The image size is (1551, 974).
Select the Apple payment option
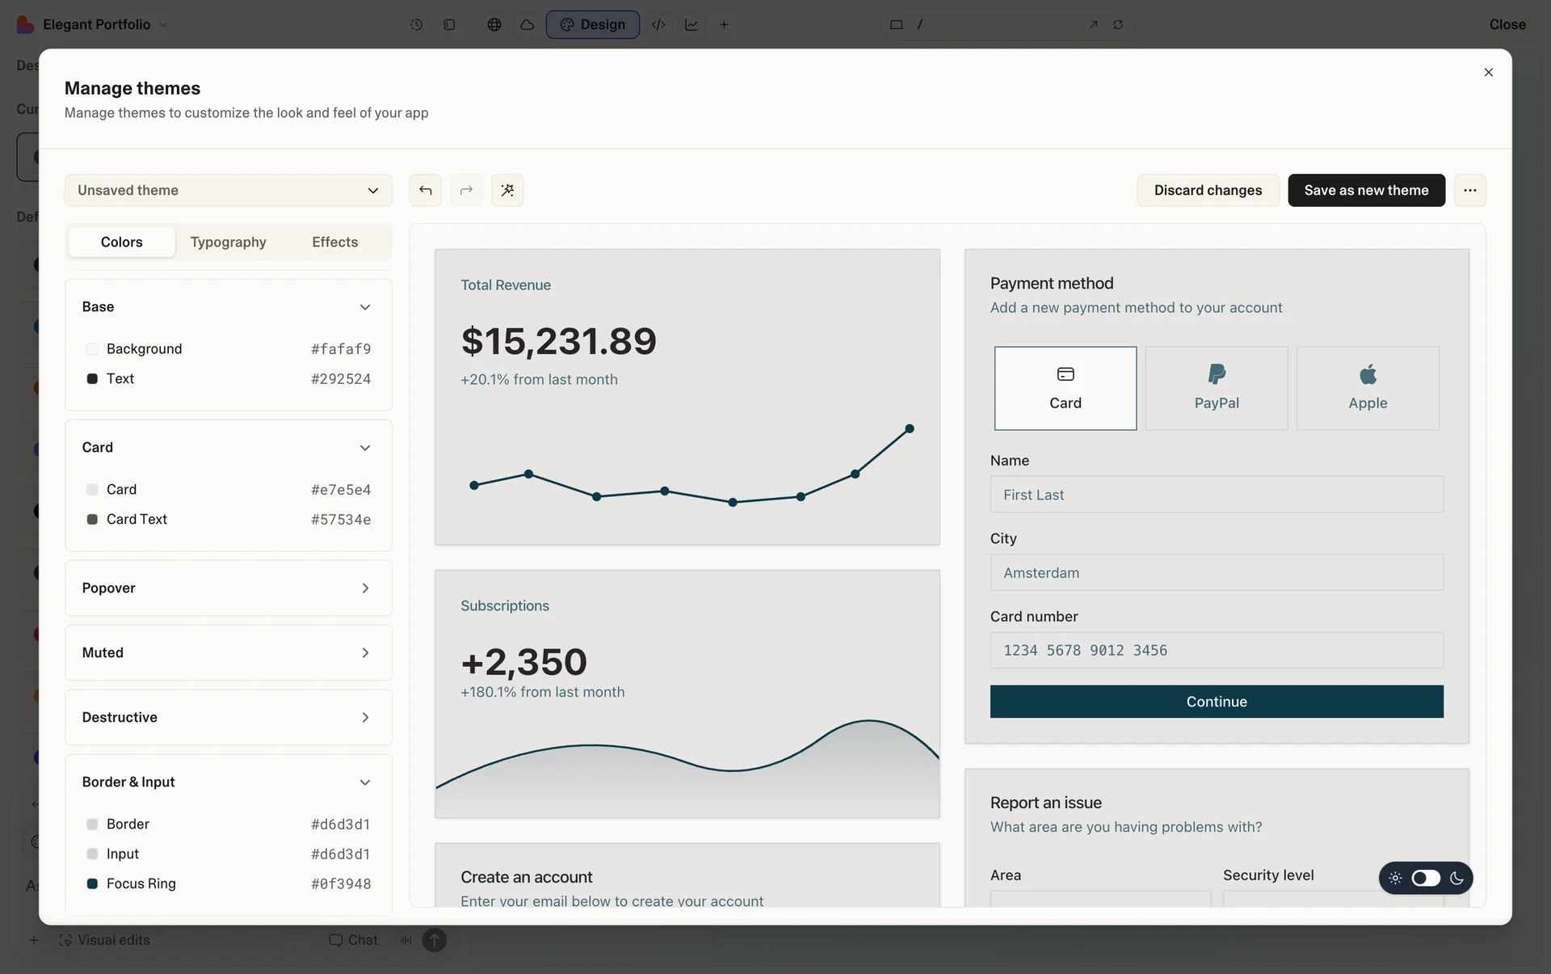pyautogui.click(x=1367, y=388)
